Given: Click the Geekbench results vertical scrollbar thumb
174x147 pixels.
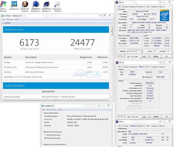Looking at the screenshot, I should [x=112, y=31].
